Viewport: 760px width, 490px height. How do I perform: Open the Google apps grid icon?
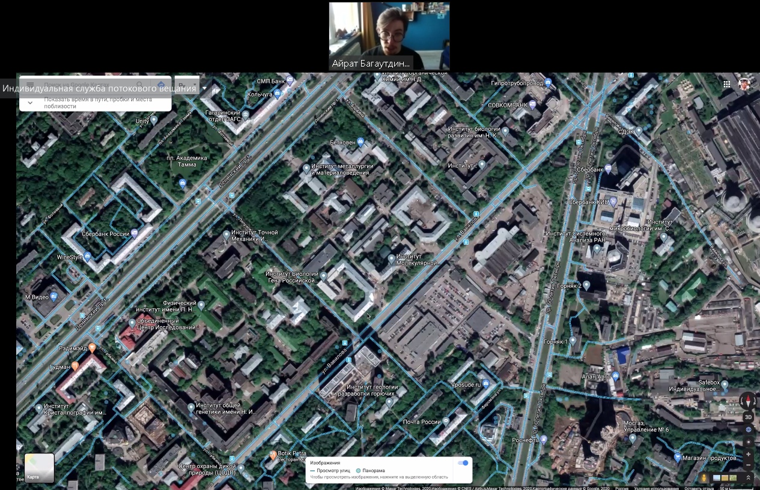727,84
